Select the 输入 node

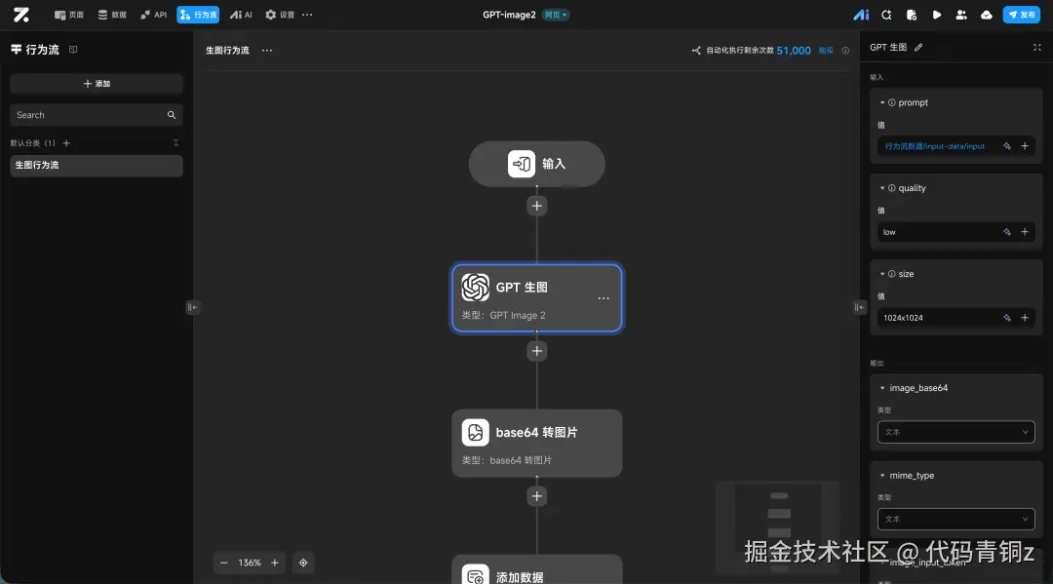click(x=536, y=164)
